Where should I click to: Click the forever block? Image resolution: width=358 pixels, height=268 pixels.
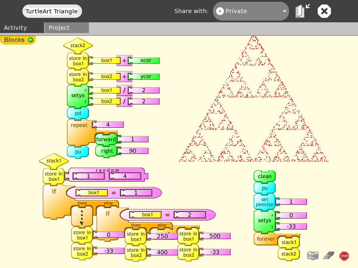(x=266, y=239)
